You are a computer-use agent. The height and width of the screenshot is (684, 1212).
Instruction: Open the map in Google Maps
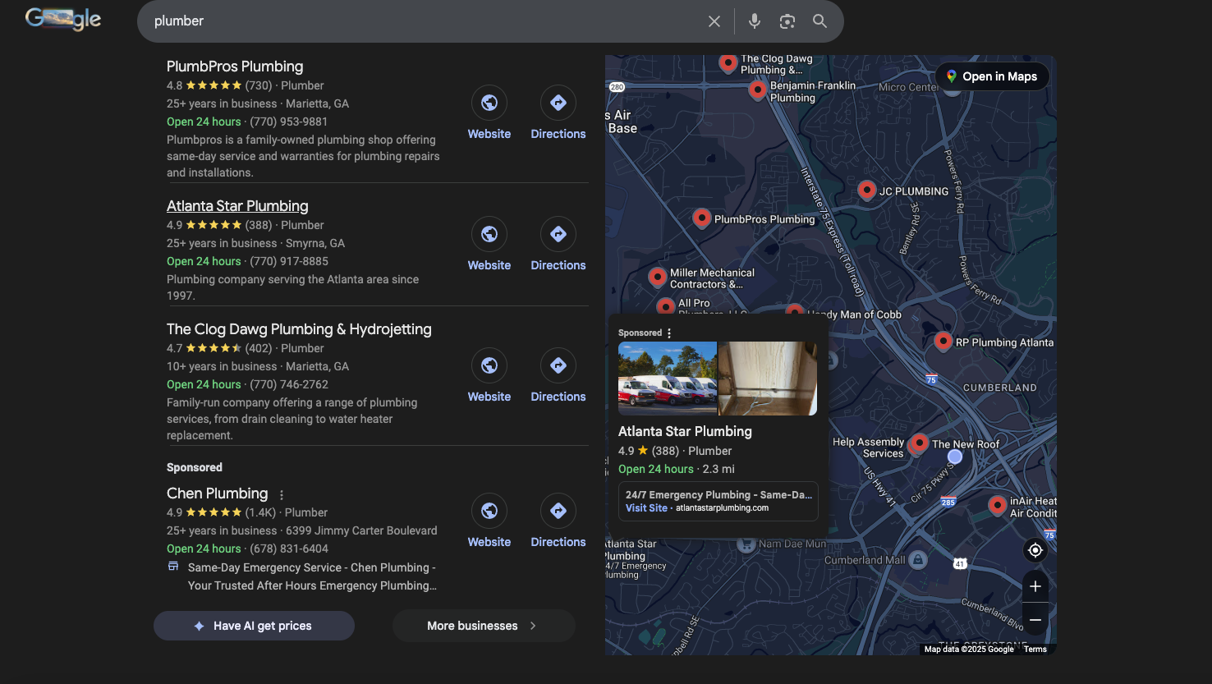991,76
